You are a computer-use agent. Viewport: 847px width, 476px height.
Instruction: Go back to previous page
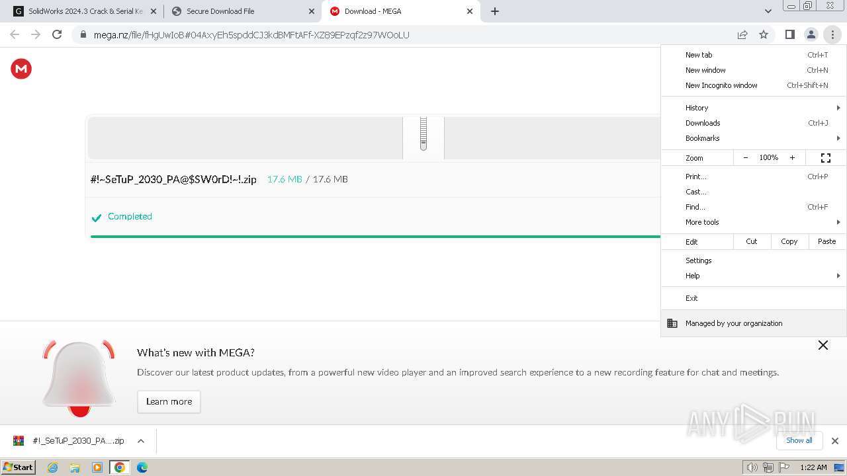point(15,34)
